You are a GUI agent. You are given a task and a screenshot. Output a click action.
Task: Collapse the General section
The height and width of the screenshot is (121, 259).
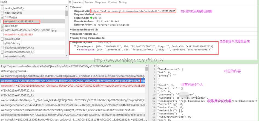click(71, 7)
